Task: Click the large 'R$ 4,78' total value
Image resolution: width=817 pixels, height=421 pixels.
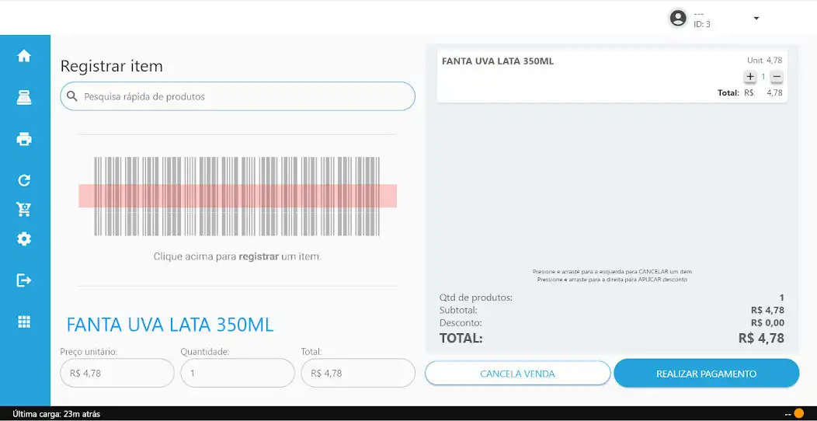Action: (x=761, y=338)
